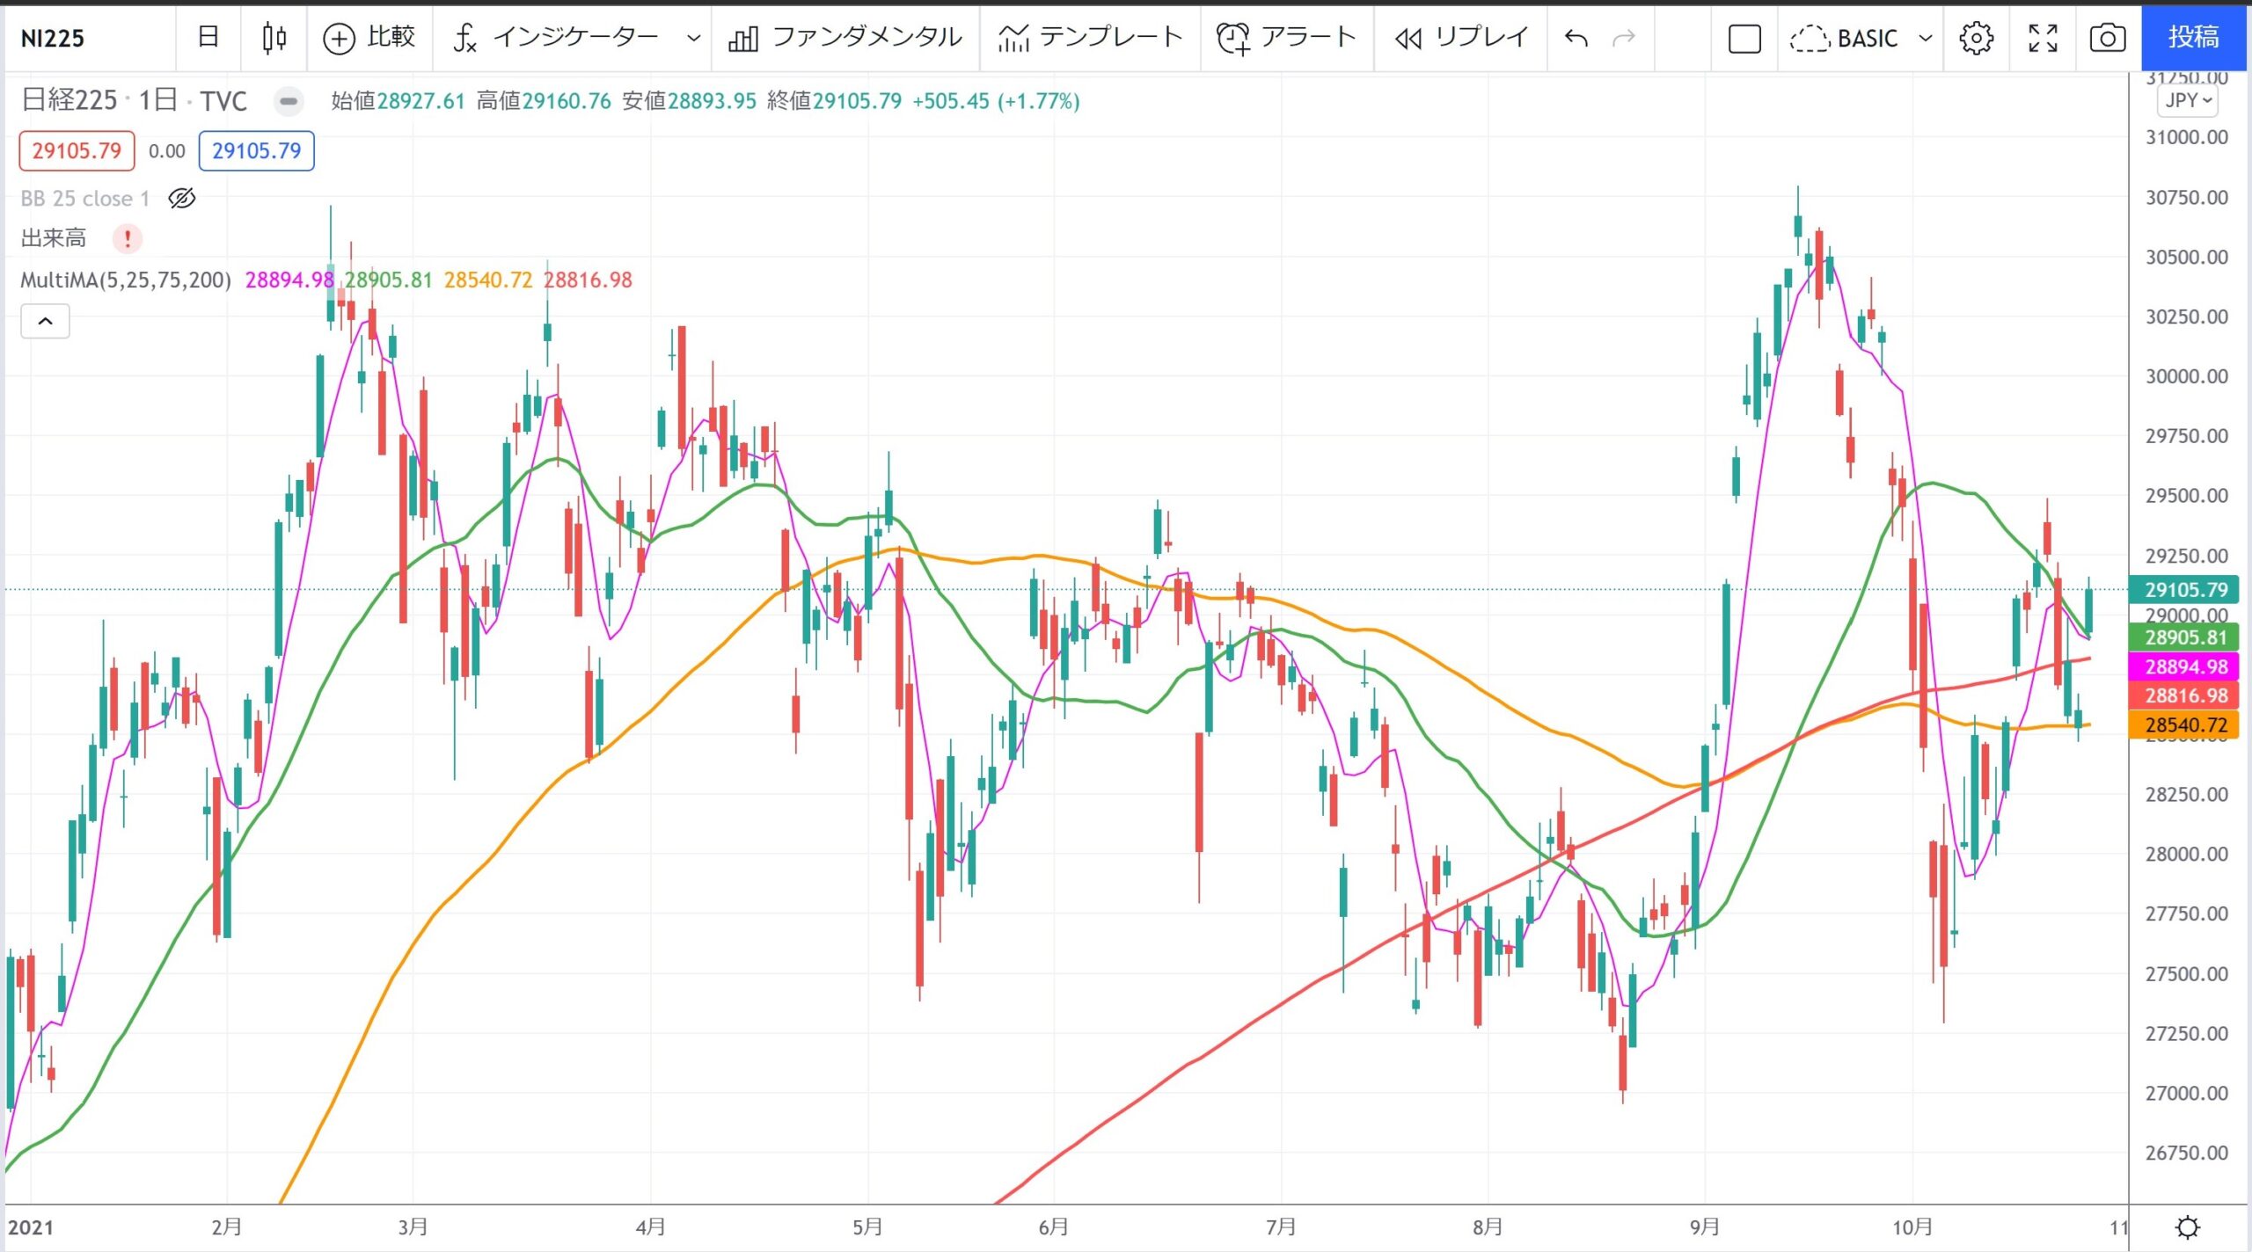Click the undo arrow icon
This screenshot has width=2252, height=1252.
(x=1576, y=38)
